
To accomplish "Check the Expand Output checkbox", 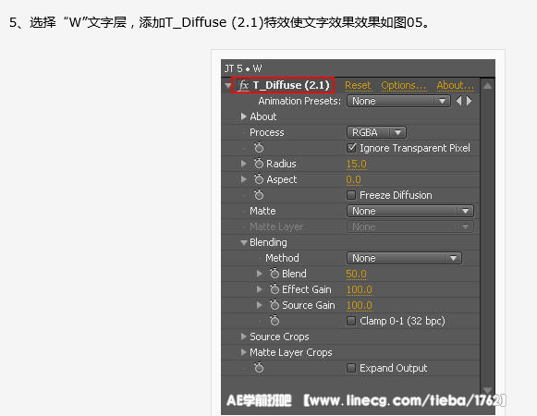I will click(x=351, y=368).
